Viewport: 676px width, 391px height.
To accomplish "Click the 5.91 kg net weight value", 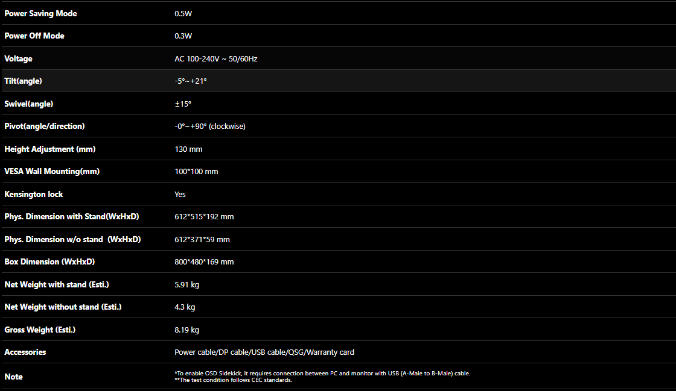I will click(187, 284).
